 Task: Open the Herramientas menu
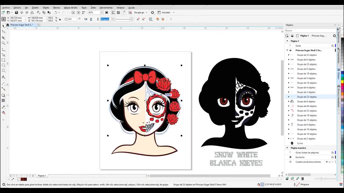(106, 8)
